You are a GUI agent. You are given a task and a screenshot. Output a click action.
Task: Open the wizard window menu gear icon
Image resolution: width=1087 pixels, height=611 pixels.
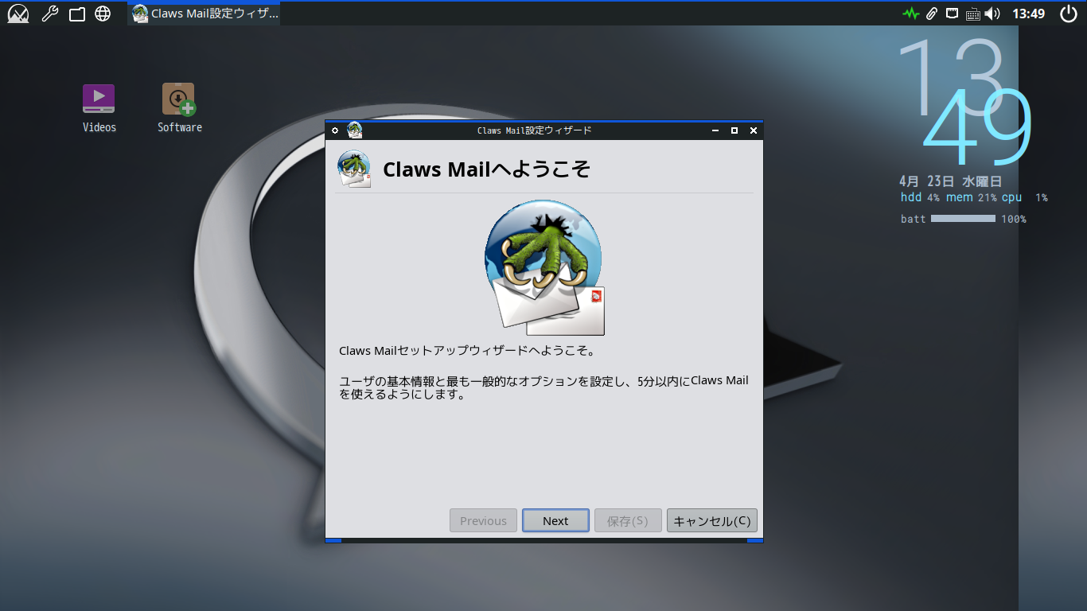[335, 130]
